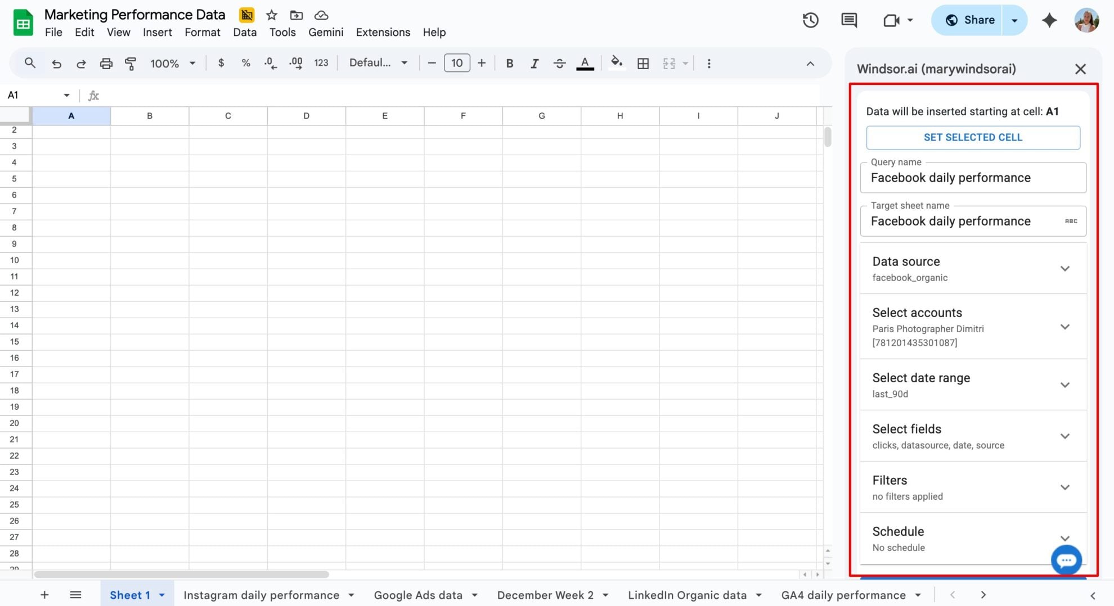Print the spreadsheet
1114x606 pixels.
click(106, 64)
